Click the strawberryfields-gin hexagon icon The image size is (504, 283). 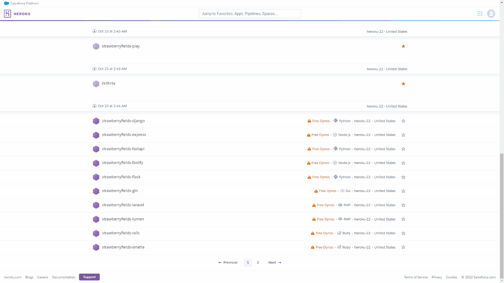(96, 191)
